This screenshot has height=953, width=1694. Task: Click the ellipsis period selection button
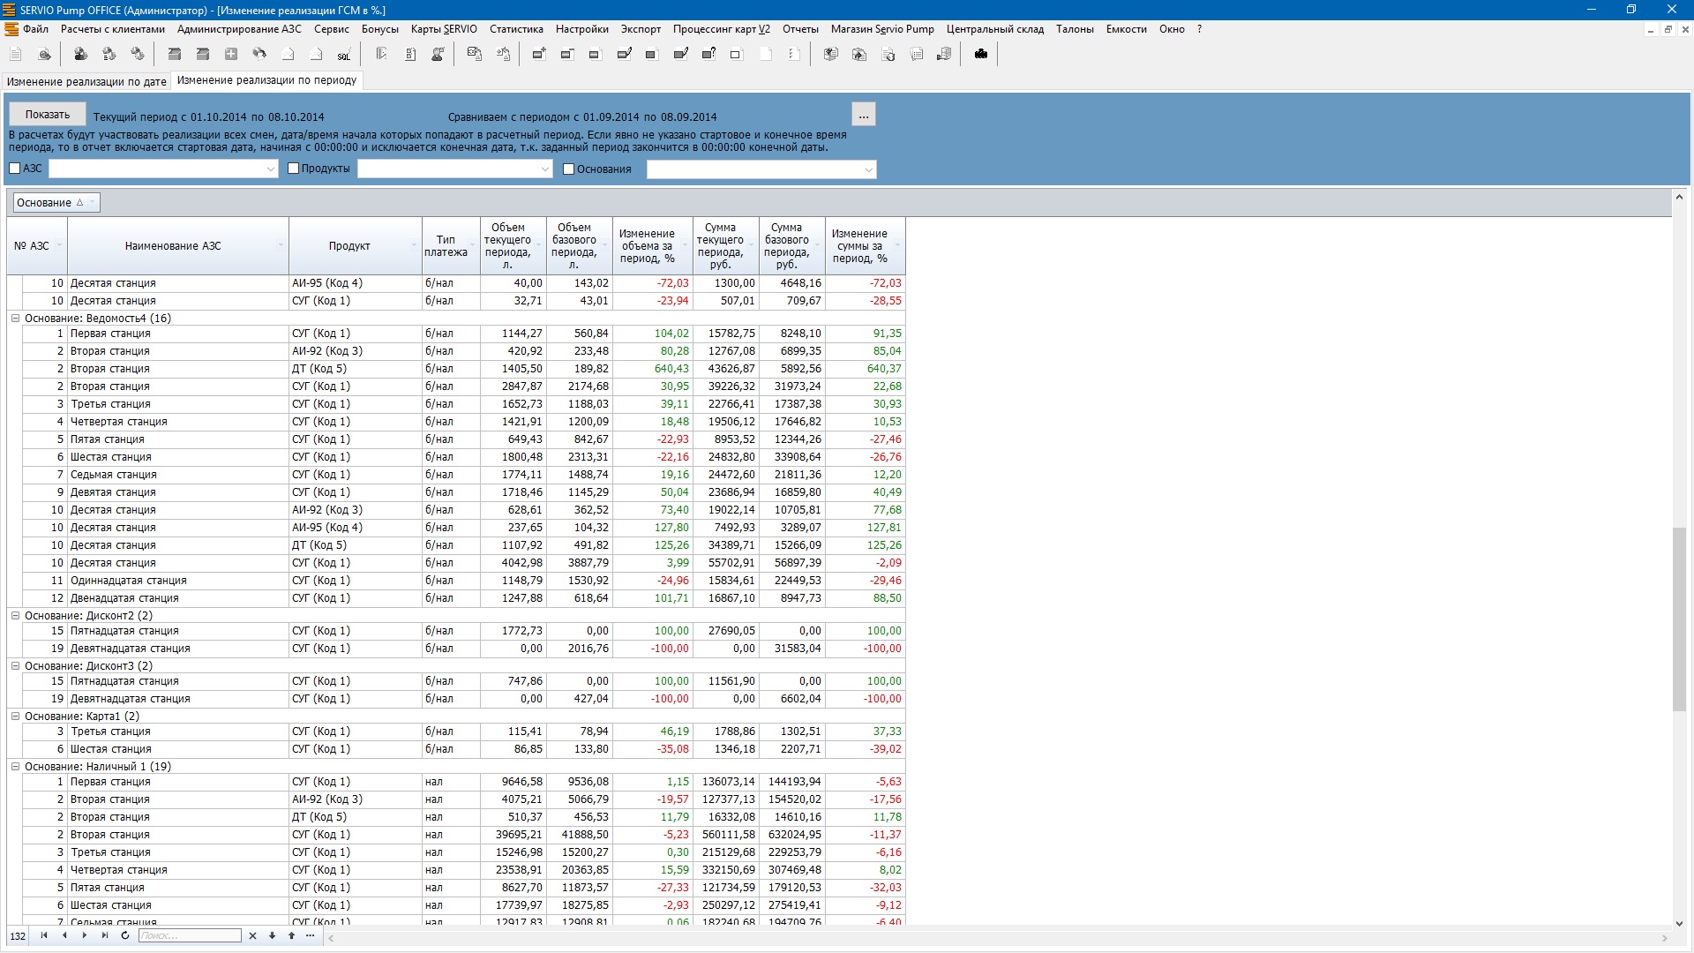863,116
